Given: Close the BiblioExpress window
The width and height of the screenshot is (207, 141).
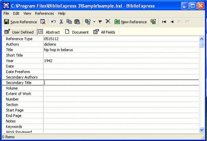Looking at the screenshot, I should click(201, 6).
